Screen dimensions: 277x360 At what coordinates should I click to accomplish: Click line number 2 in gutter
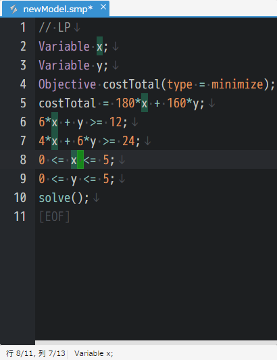(x=23, y=46)
